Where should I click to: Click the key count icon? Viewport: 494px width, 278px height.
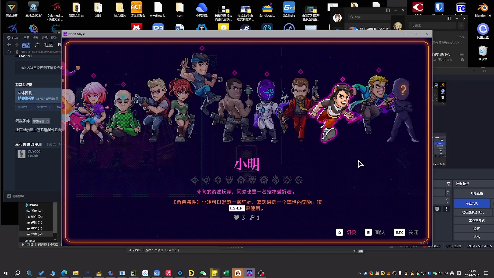[x=252, y=218]
